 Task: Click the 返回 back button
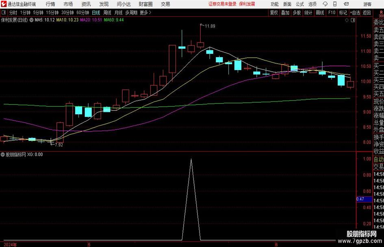367,13
